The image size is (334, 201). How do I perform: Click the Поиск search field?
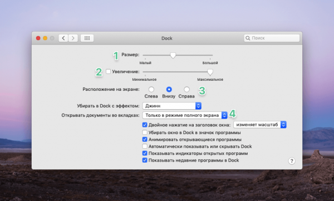[272, 38]
